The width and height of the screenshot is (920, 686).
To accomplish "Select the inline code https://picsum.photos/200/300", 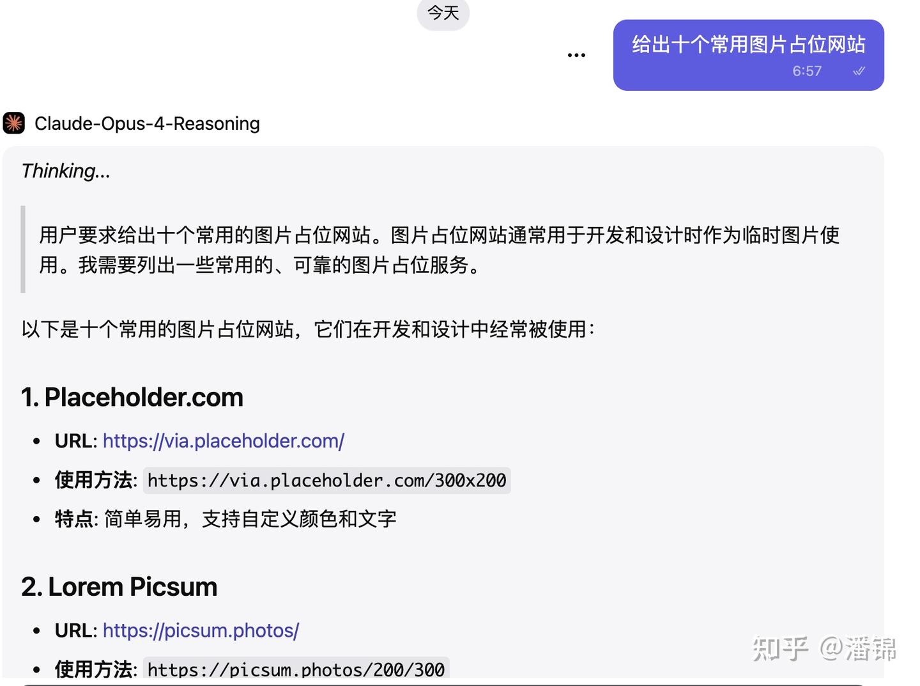I will (x=296, y=669).
